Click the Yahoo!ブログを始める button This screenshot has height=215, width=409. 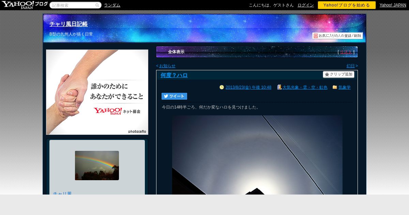(347, 5)
